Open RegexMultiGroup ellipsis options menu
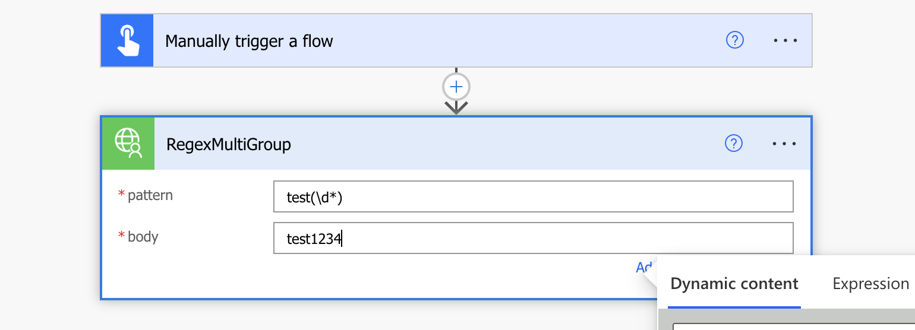 pos(785,144)
